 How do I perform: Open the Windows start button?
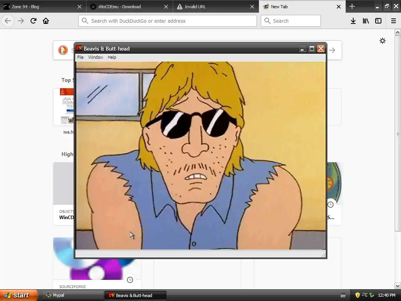19,295
